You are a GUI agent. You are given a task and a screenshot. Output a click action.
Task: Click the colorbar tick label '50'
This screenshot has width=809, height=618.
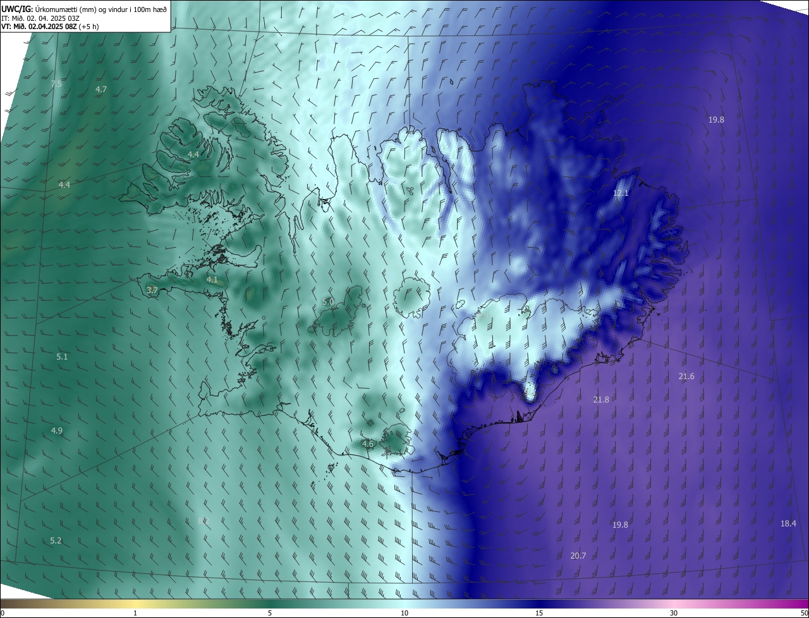click(x=804, y=613)
